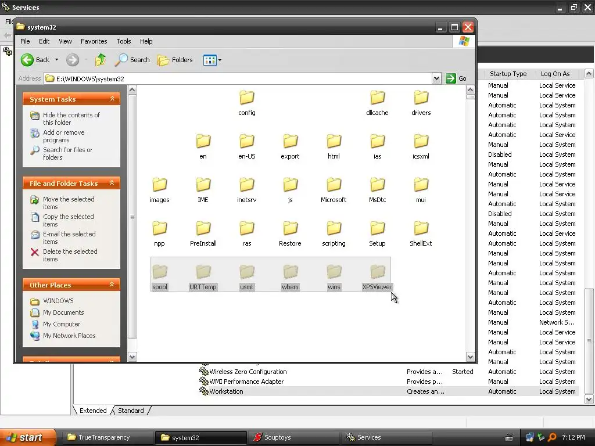595x446 pixels.
Task: Open the Edit menu
Action: pos(44,41)
